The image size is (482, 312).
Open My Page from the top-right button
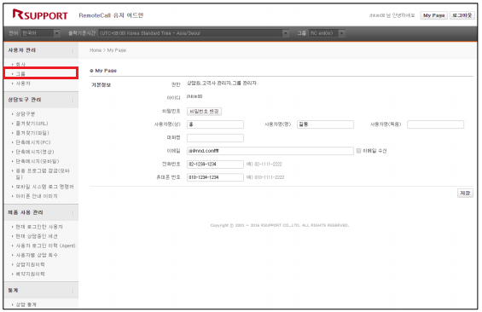pyautogui.click(x=433, y=15)
